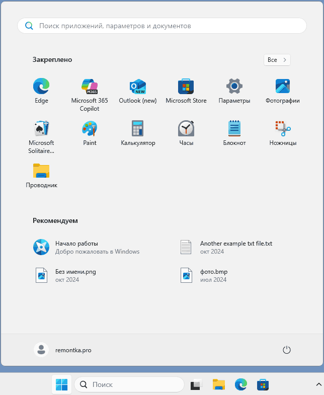The image size is (324, 395).
Task: Start Microsoft Solitaire game
Action: coord(41,137)
